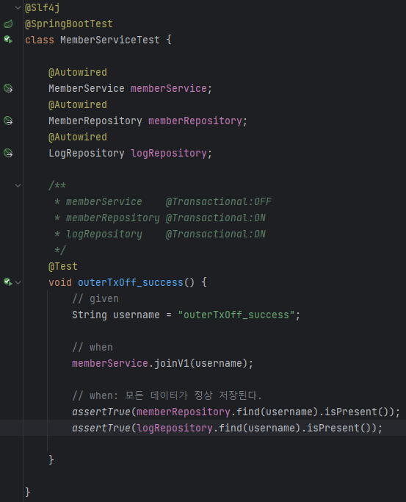Click the @Slf4j annotation

click(43, 7)
